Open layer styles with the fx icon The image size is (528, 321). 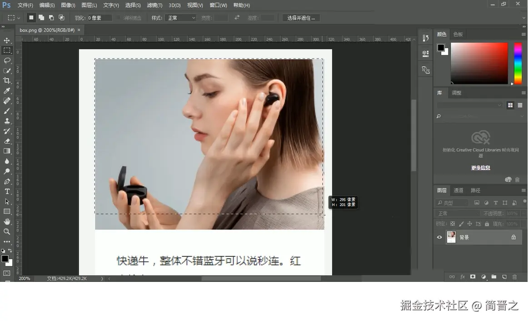click(x=462, y=276)
